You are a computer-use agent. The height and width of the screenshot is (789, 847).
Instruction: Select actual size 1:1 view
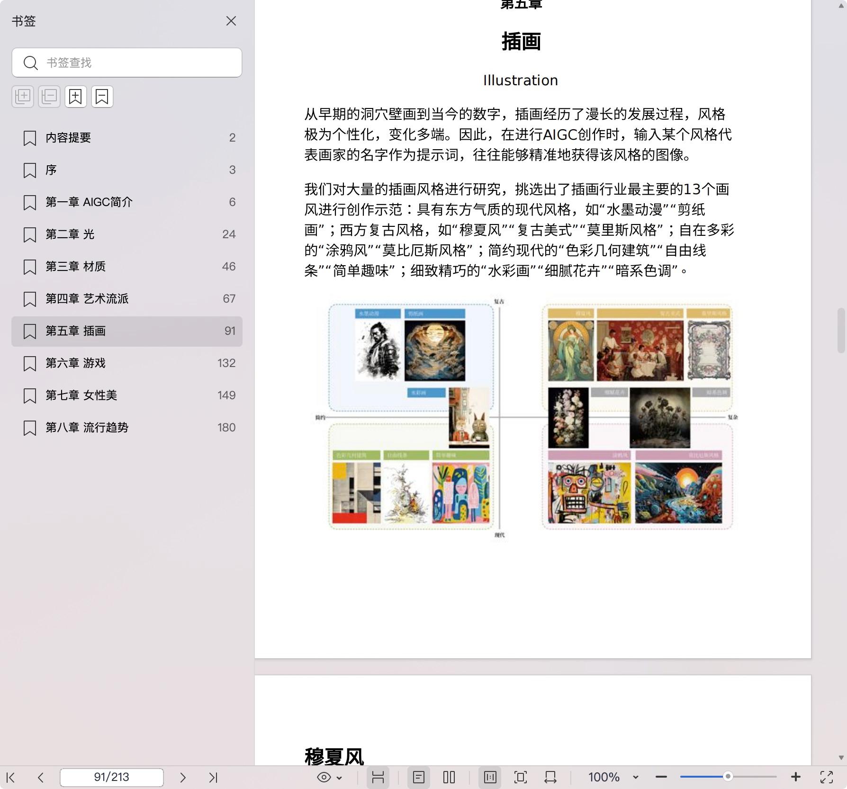click(490, 777)
